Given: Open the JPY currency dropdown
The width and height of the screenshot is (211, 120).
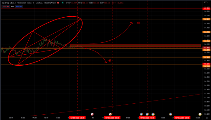Looking at the screenshot, I should pyautogui.click(x=205, y=2).
